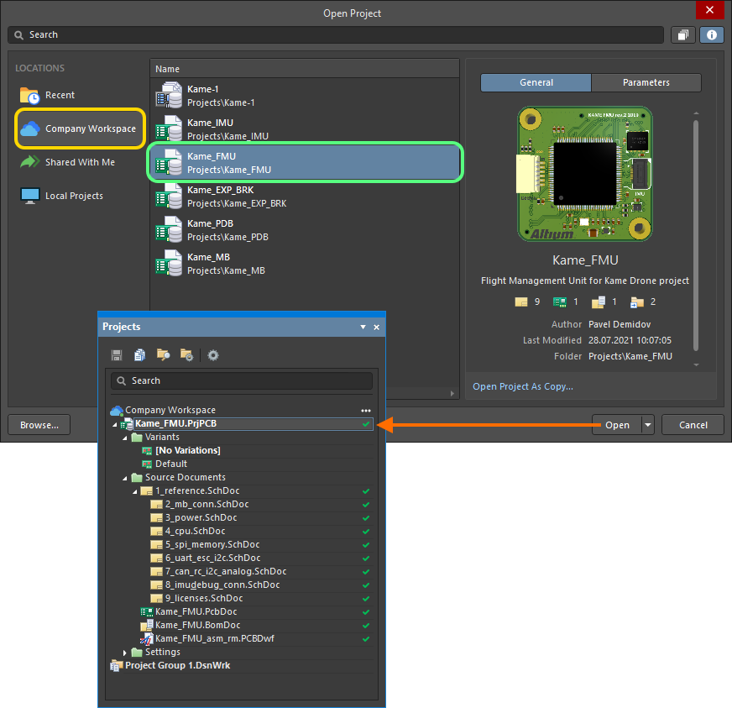
Task: Click the Open Project As Copy link
Action: pyautogui.click(x=523, y=386)
